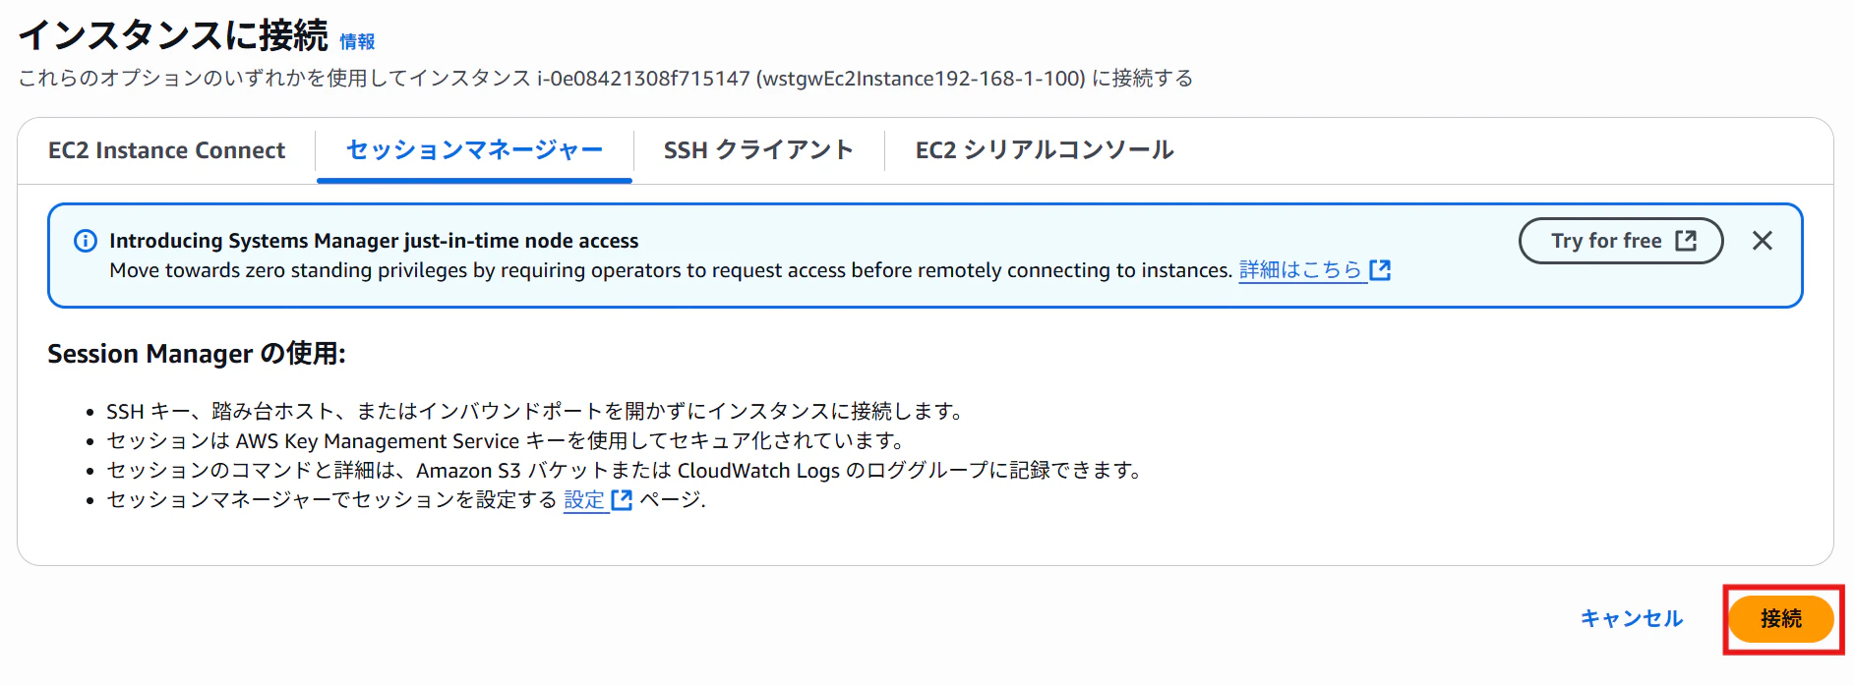Dismiss the just-in-time node access banner
Screen dimensions: 1854x685
[x=1763, y=241]
